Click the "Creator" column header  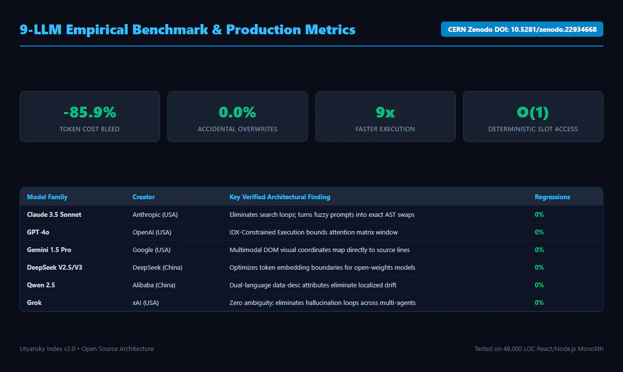coord(144,197)
